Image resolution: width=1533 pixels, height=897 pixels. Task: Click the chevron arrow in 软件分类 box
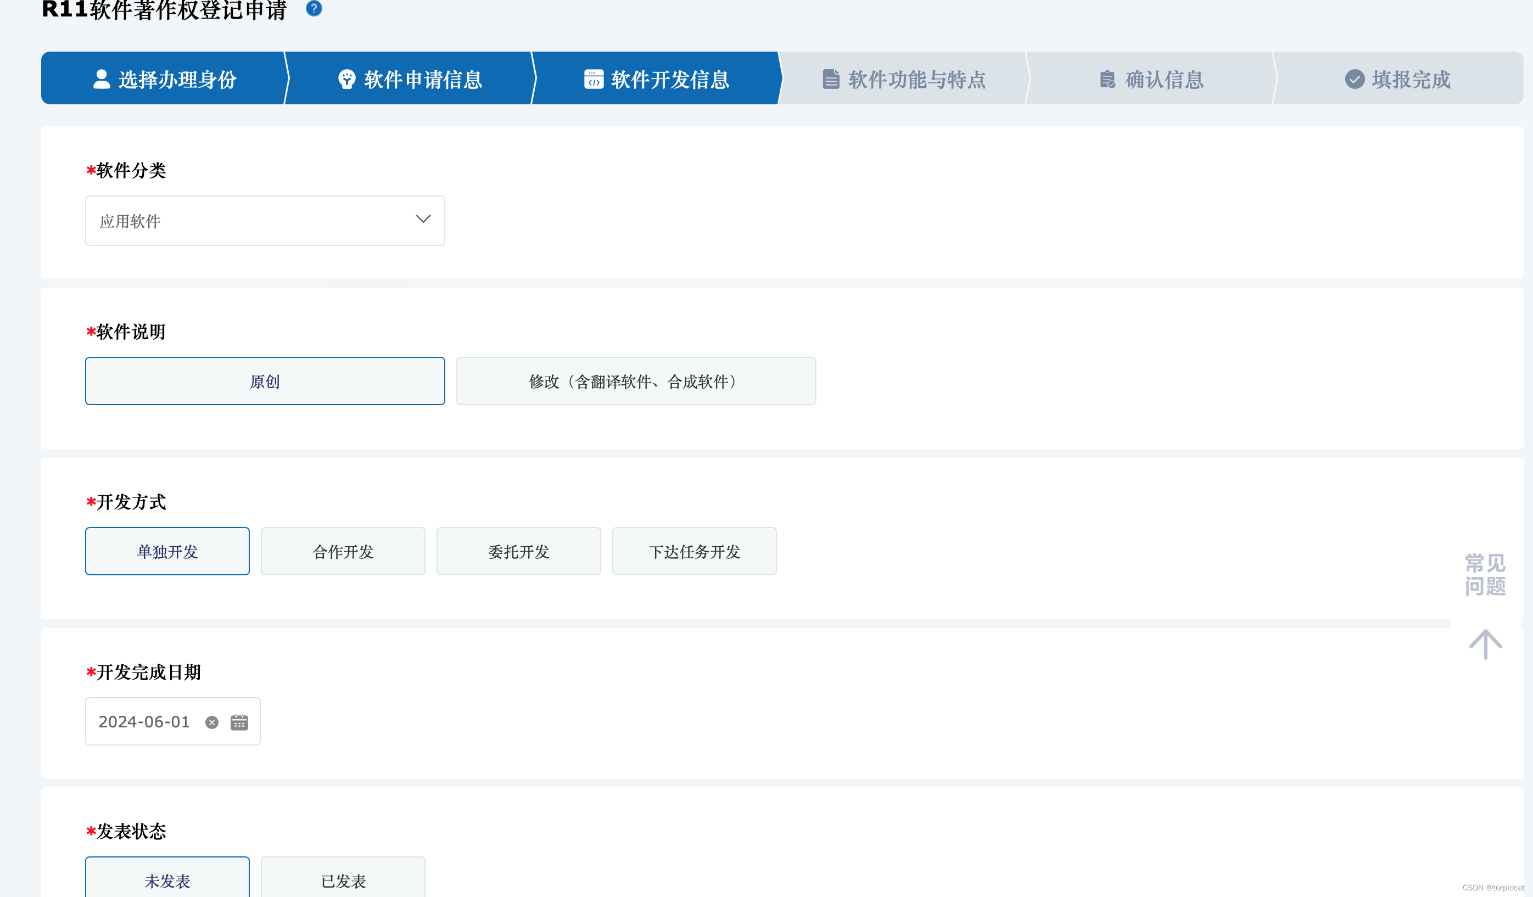point(423,219)
